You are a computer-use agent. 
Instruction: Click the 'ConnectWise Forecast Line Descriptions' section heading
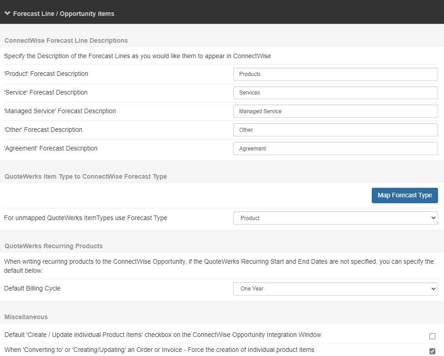click(x=66, y=40)
